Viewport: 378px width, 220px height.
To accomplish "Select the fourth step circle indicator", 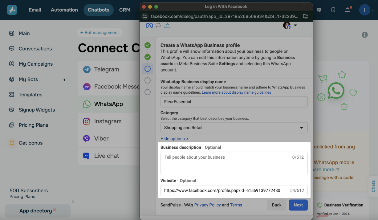I will 148,80.
